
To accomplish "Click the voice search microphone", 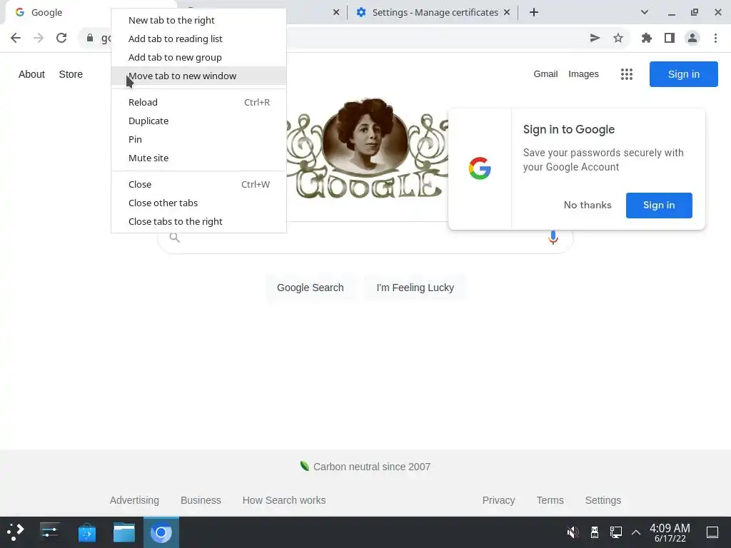I will [x=553, y=238].
